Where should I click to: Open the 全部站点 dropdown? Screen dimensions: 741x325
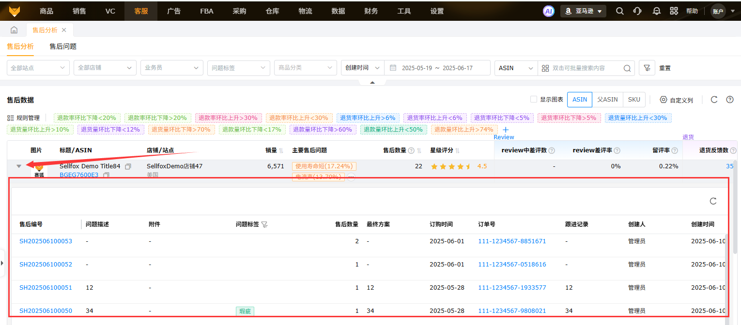tap(38, 68)
